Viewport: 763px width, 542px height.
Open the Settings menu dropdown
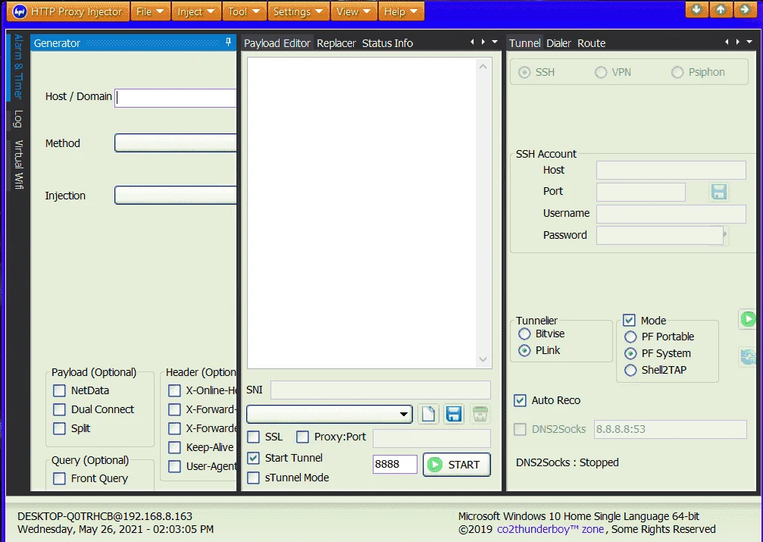pyautogui.click(x=299, y=11)
